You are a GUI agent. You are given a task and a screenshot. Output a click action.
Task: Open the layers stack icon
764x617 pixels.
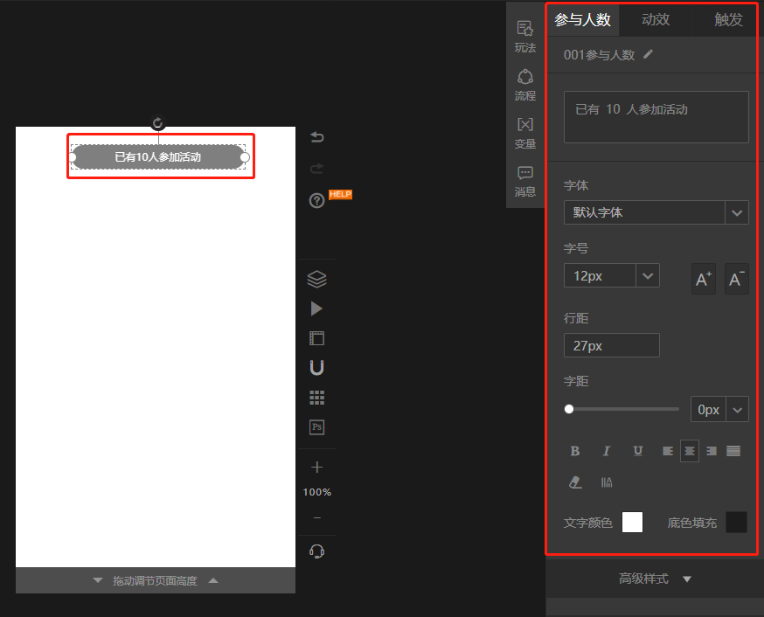click(317, 279)
